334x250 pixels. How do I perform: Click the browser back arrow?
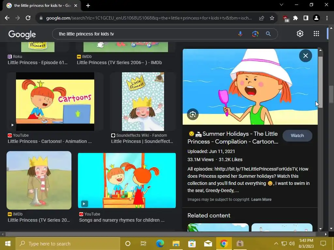(x=7, y=18)
